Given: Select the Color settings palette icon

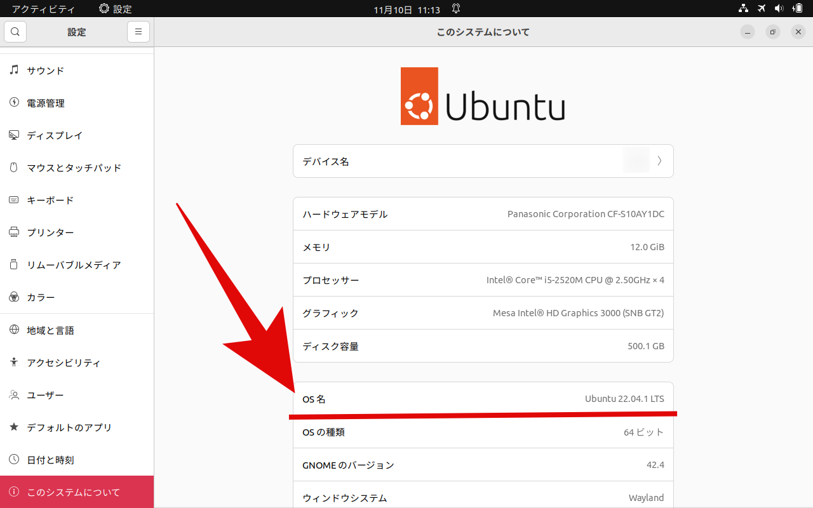Looking at the screenshot, I should (13, 297).
